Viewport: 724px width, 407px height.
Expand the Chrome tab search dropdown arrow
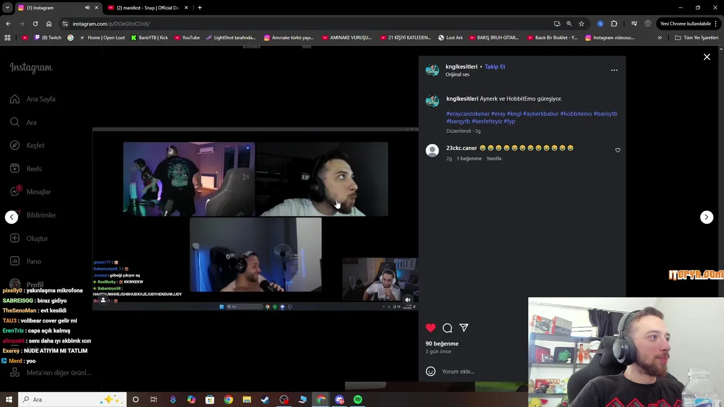click(7, 8)
